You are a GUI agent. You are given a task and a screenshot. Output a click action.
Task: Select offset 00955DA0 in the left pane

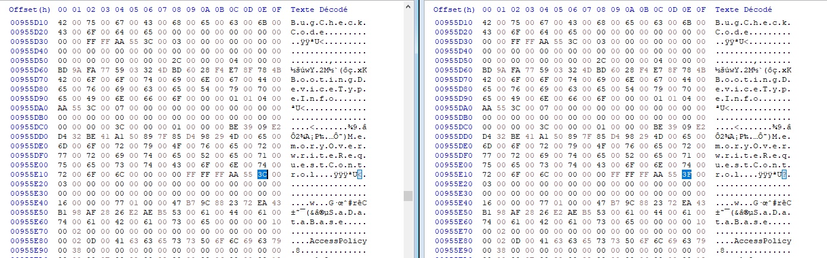click(29, 108)
